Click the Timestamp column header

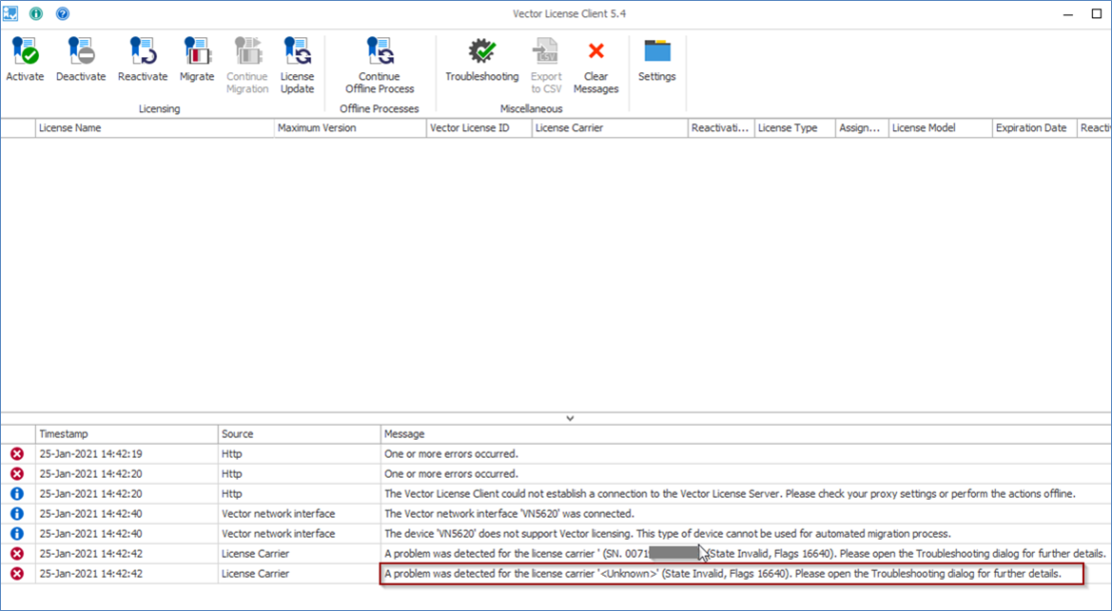point(126,434)
